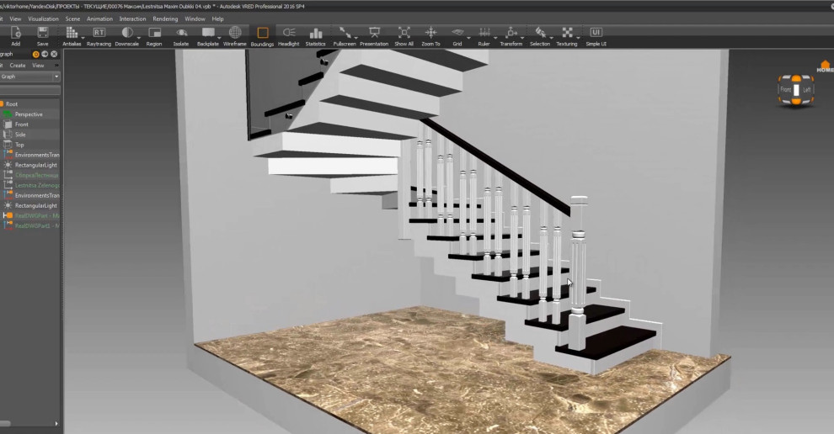Viewport: 834px width, 434px height.
Task: Open the Statistics icon
Action: [315, 34]
